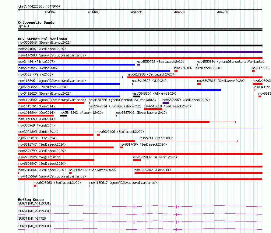Open the nsv6602390 (Sedlazeck2020) label
Viewport: 271px width, 233px height.
point(93,170)
